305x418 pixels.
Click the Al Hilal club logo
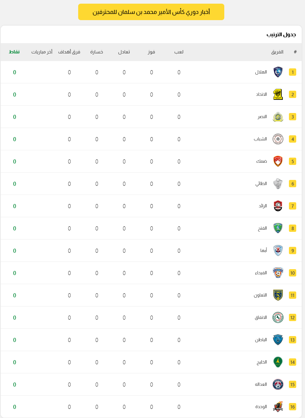point(278,72)
